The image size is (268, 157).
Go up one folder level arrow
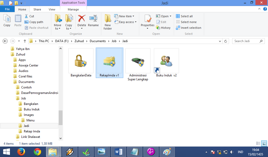point(25,41)
